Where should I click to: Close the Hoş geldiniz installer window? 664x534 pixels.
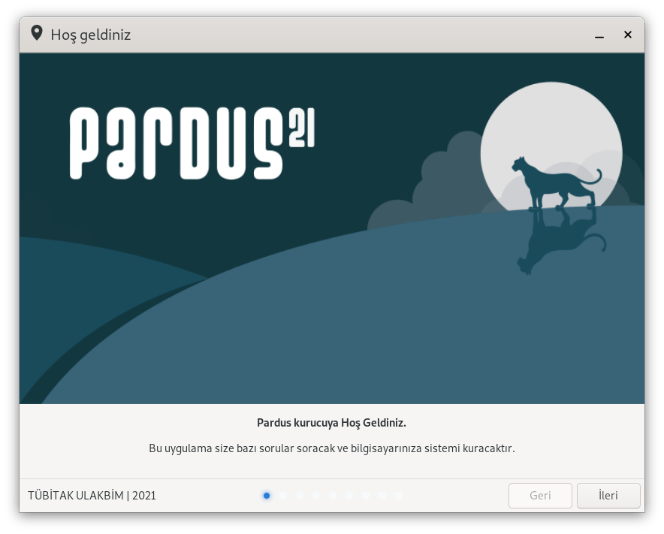click(628, 35)
